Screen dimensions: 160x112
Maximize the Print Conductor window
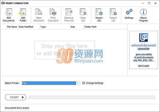click(149, 3)
